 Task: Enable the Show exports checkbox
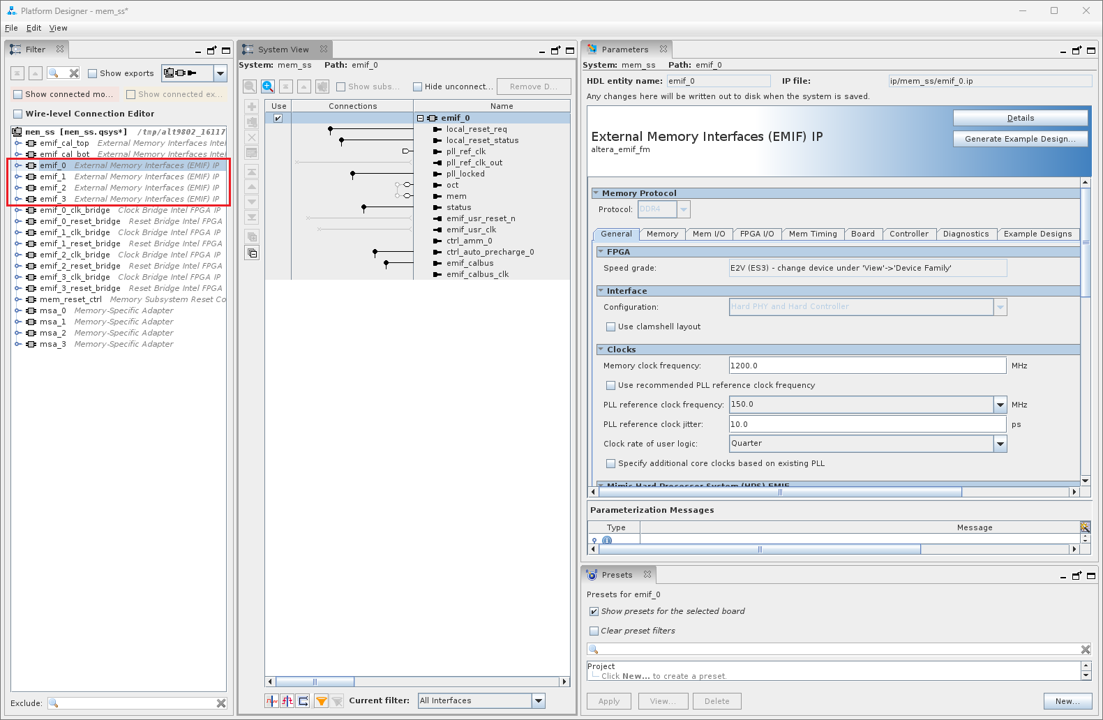[93, 73]
